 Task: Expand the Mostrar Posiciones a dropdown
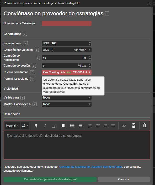coord(67,104)
